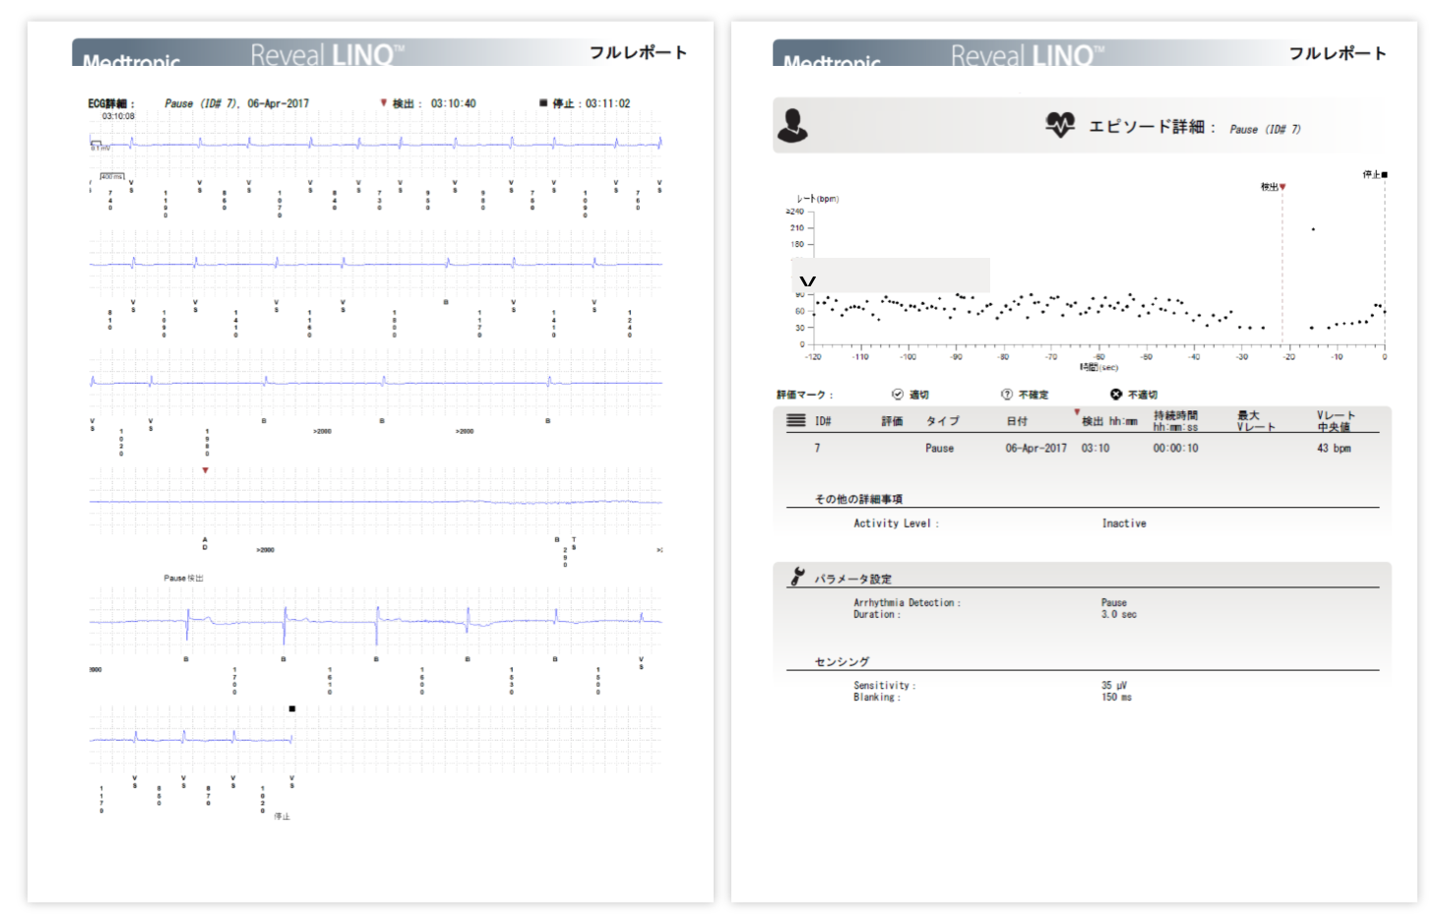Click the question mark 不確定 icon
The image size is (1440, 924).
click(1006, 395)
